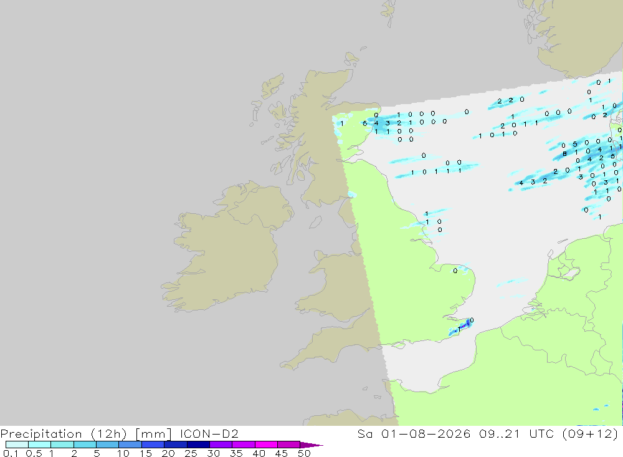Click the "35" legend value label
623x457 pixels.
[236, 453]
